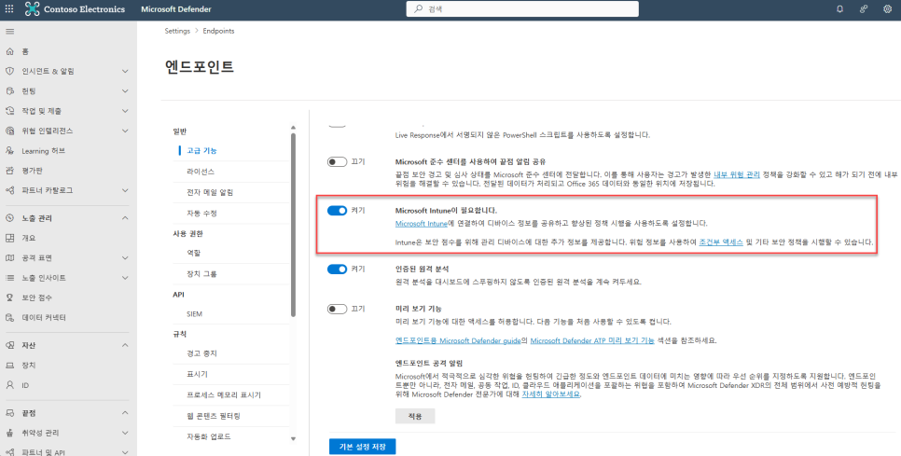Click the search magnifier icon
This screenshot has width=901, height=456.
coord(418,9)
